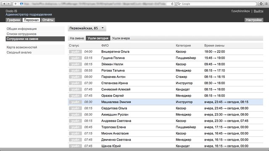269x151 pixels.
Task: Select employee Пархачев Антон
Action: 113,77
